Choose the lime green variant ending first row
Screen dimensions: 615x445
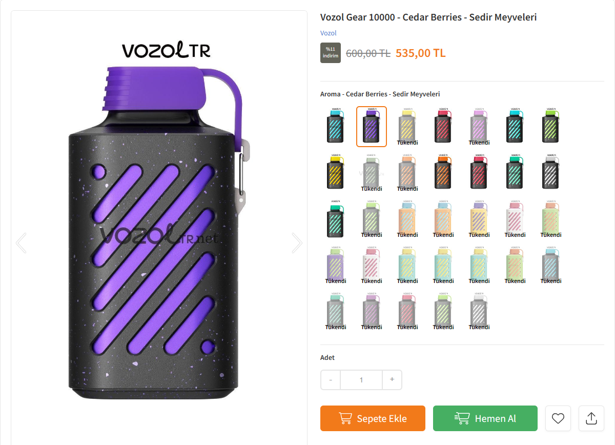click(551, 127)
